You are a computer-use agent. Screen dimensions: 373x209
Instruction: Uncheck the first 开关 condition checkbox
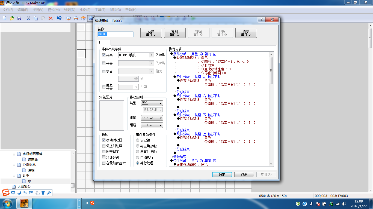tap(103, 55)
